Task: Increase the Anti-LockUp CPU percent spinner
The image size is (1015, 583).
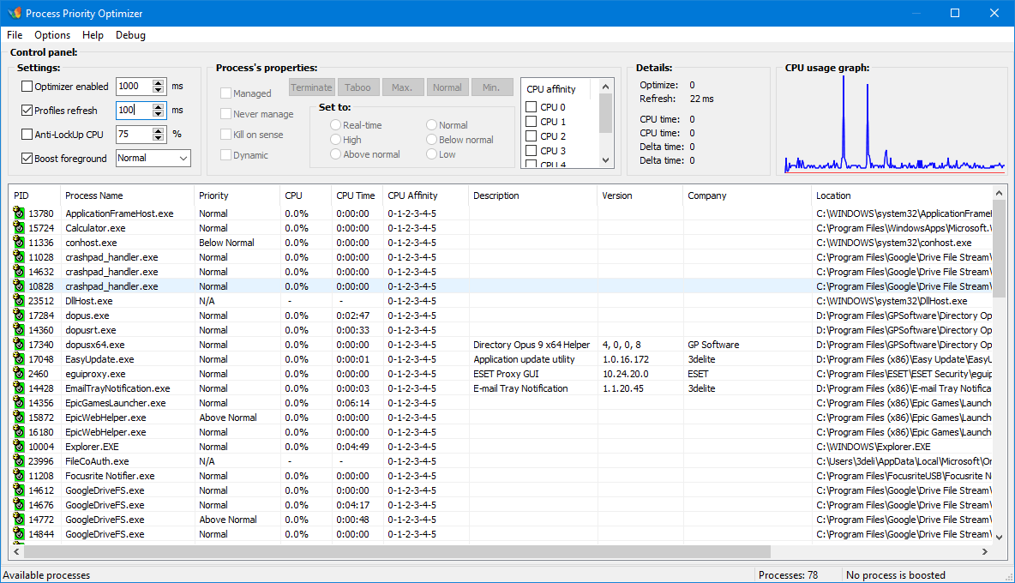Action: (159, 130)
